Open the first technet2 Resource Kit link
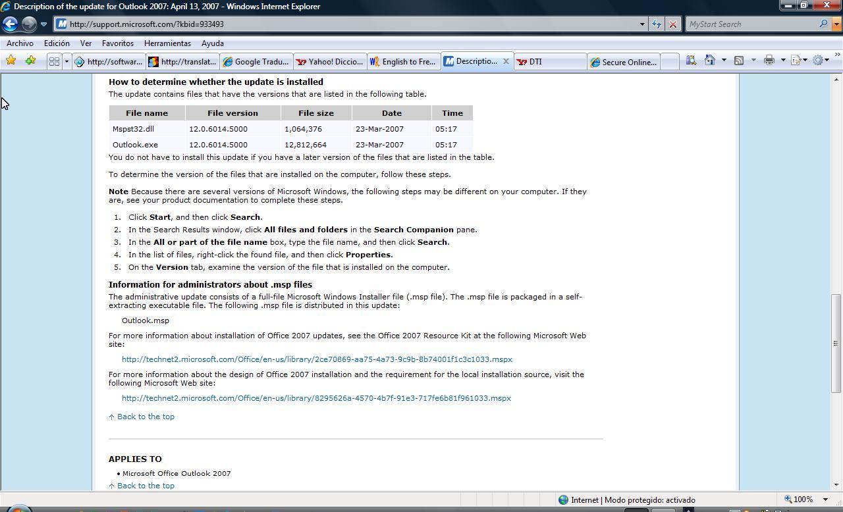The width and height of the screenshot is (843, 512). [x=317, y=359]
